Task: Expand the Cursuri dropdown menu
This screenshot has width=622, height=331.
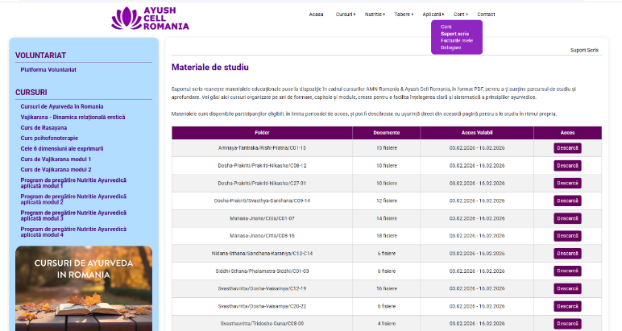Action: click(346, 14)
